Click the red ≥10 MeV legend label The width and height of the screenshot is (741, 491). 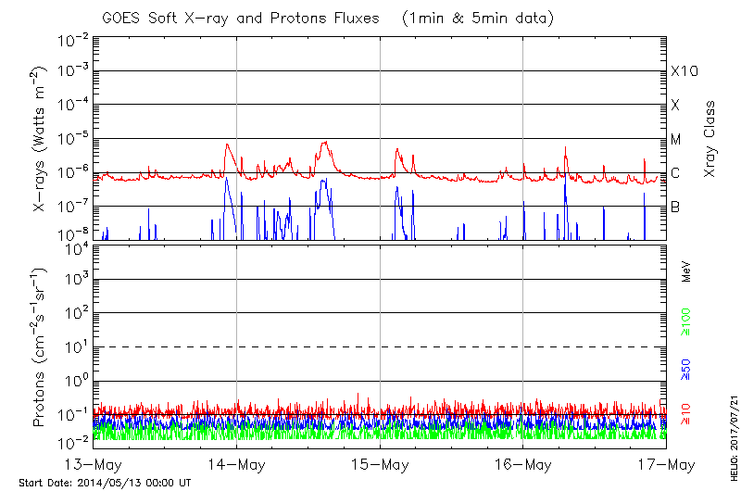pos(686,416)
